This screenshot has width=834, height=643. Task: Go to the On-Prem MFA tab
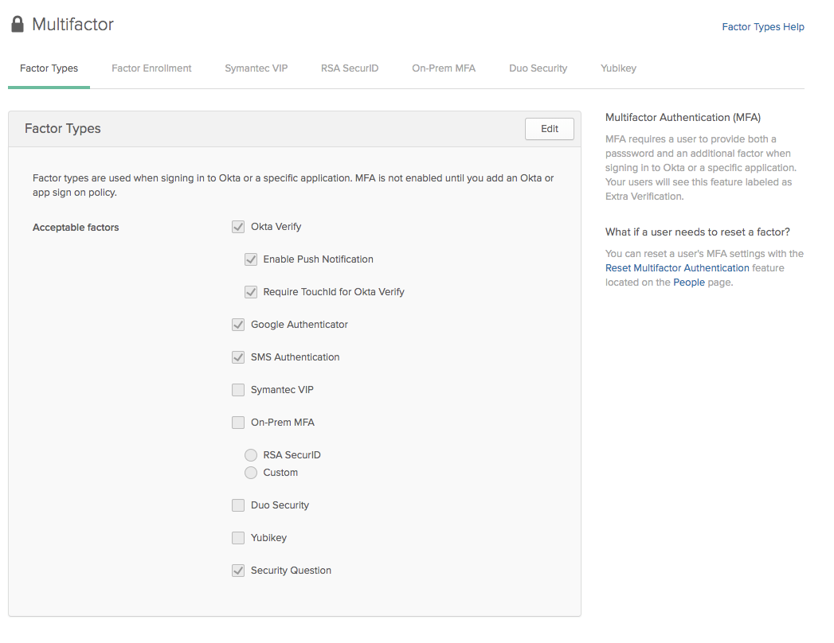click(x=444, y=68)
